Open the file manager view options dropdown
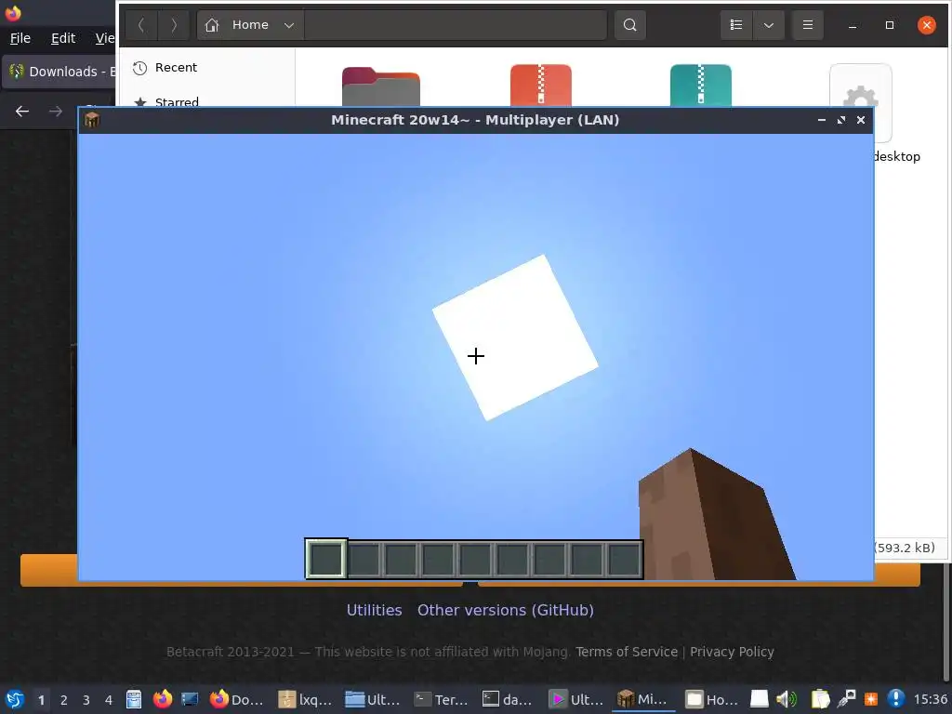Image resolution: width=952 pixels, height=714 pixels. click(x=769, y=25)
